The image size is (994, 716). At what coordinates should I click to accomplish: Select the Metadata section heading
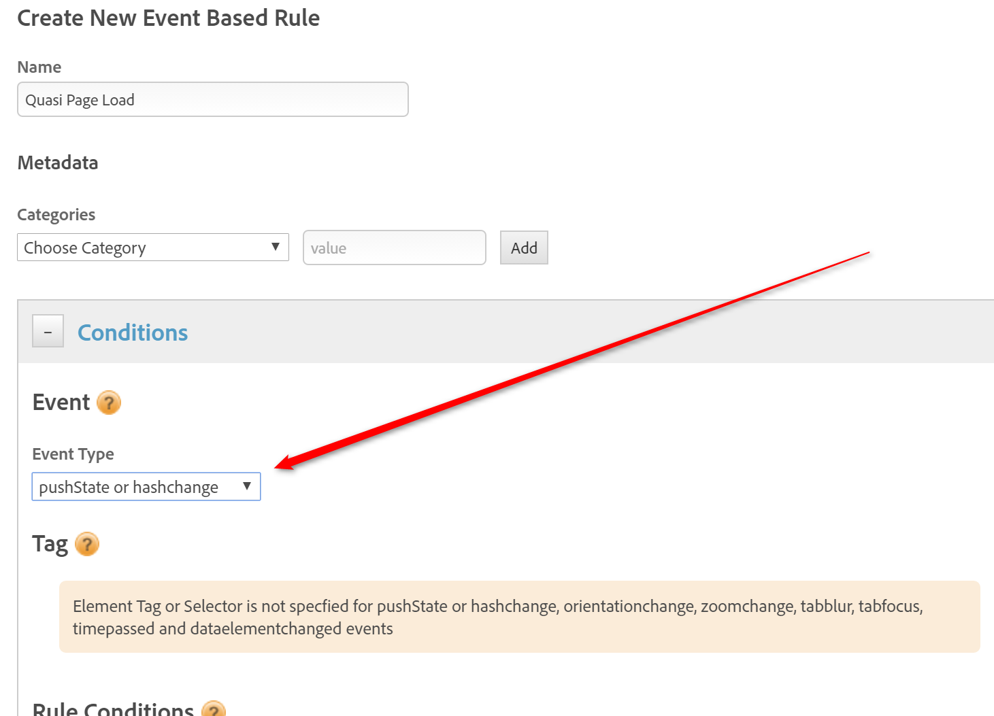point(58,163)
